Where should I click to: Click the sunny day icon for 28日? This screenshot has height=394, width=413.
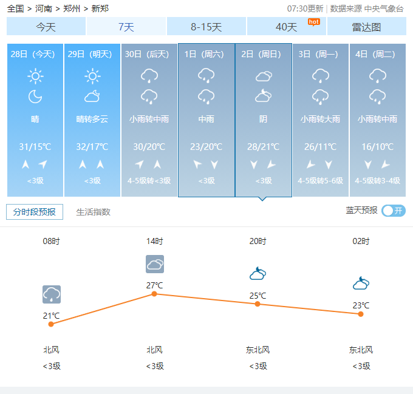[35, 76]
